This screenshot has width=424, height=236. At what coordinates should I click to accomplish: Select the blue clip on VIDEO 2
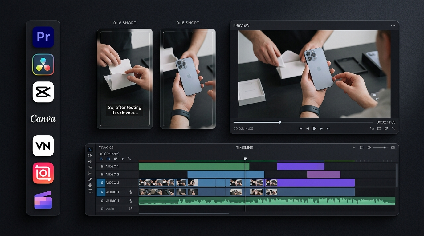pyautogui.click(x=226, y=174)
